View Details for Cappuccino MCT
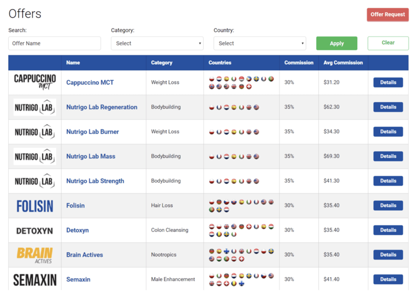Image resolution: width=418 pixels, height=296 pixels. point(388,82)
